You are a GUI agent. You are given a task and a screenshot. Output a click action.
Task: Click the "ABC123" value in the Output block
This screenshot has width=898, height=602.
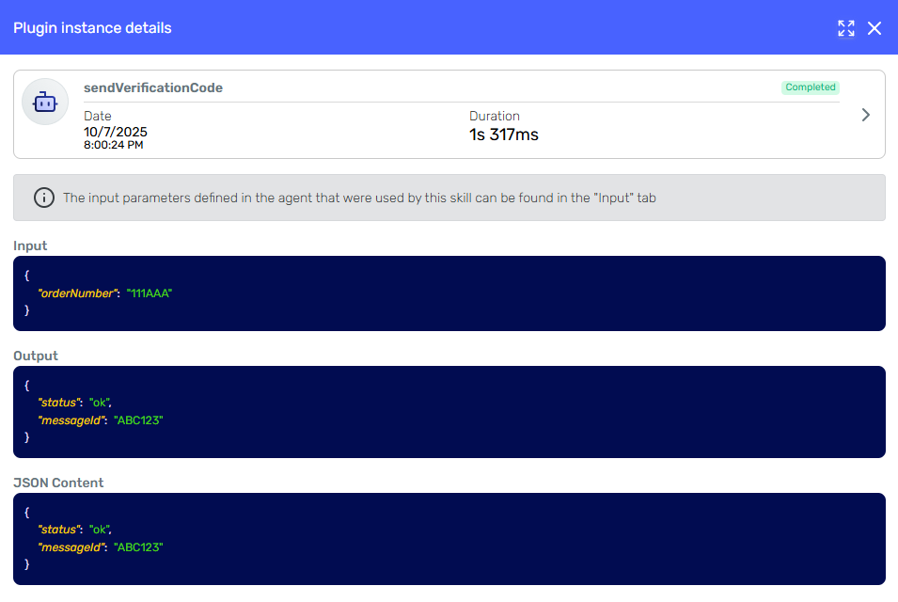click(x=138, y=420)
